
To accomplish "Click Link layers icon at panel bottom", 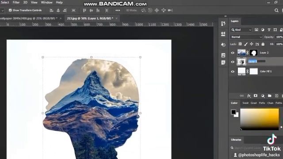I will tap(242, 96).
